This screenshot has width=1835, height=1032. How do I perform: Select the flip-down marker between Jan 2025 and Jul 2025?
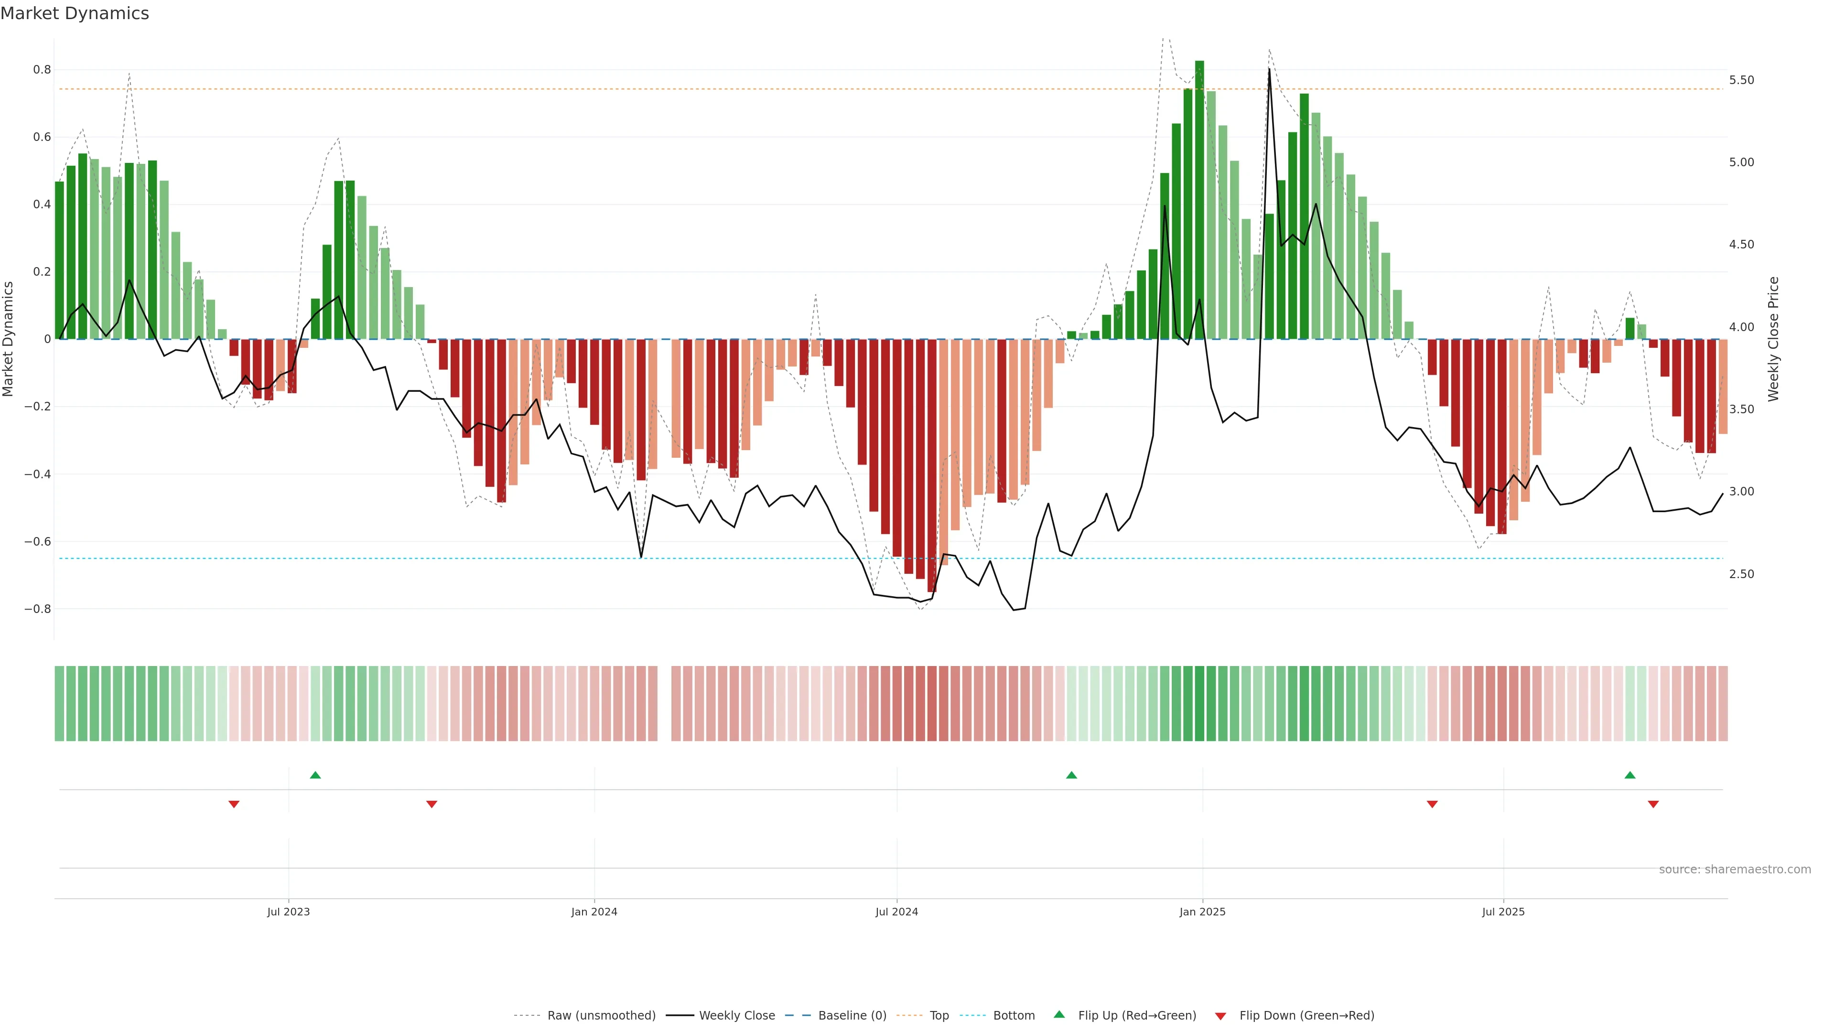click(1432, 804)
